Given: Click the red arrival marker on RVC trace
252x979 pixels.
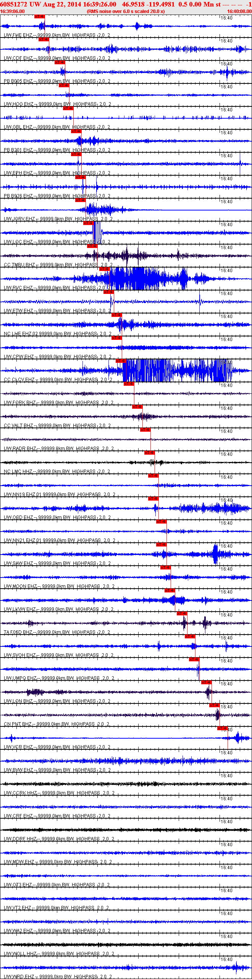Looking at the screenshot, I should [105, 269].
